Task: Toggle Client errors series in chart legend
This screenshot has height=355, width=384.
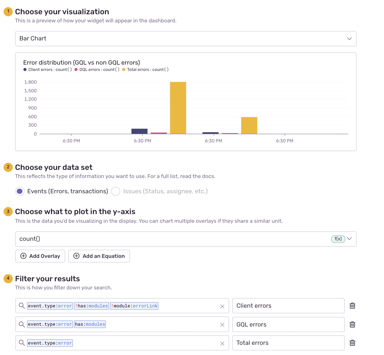Action: click(48, 70)
